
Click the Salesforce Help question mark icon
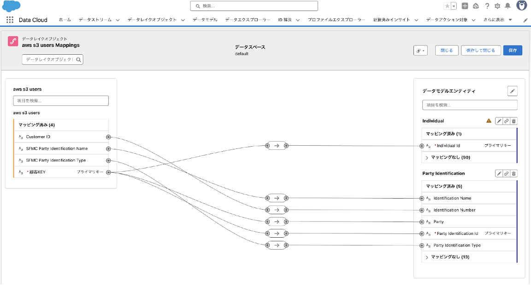[487, 6]
